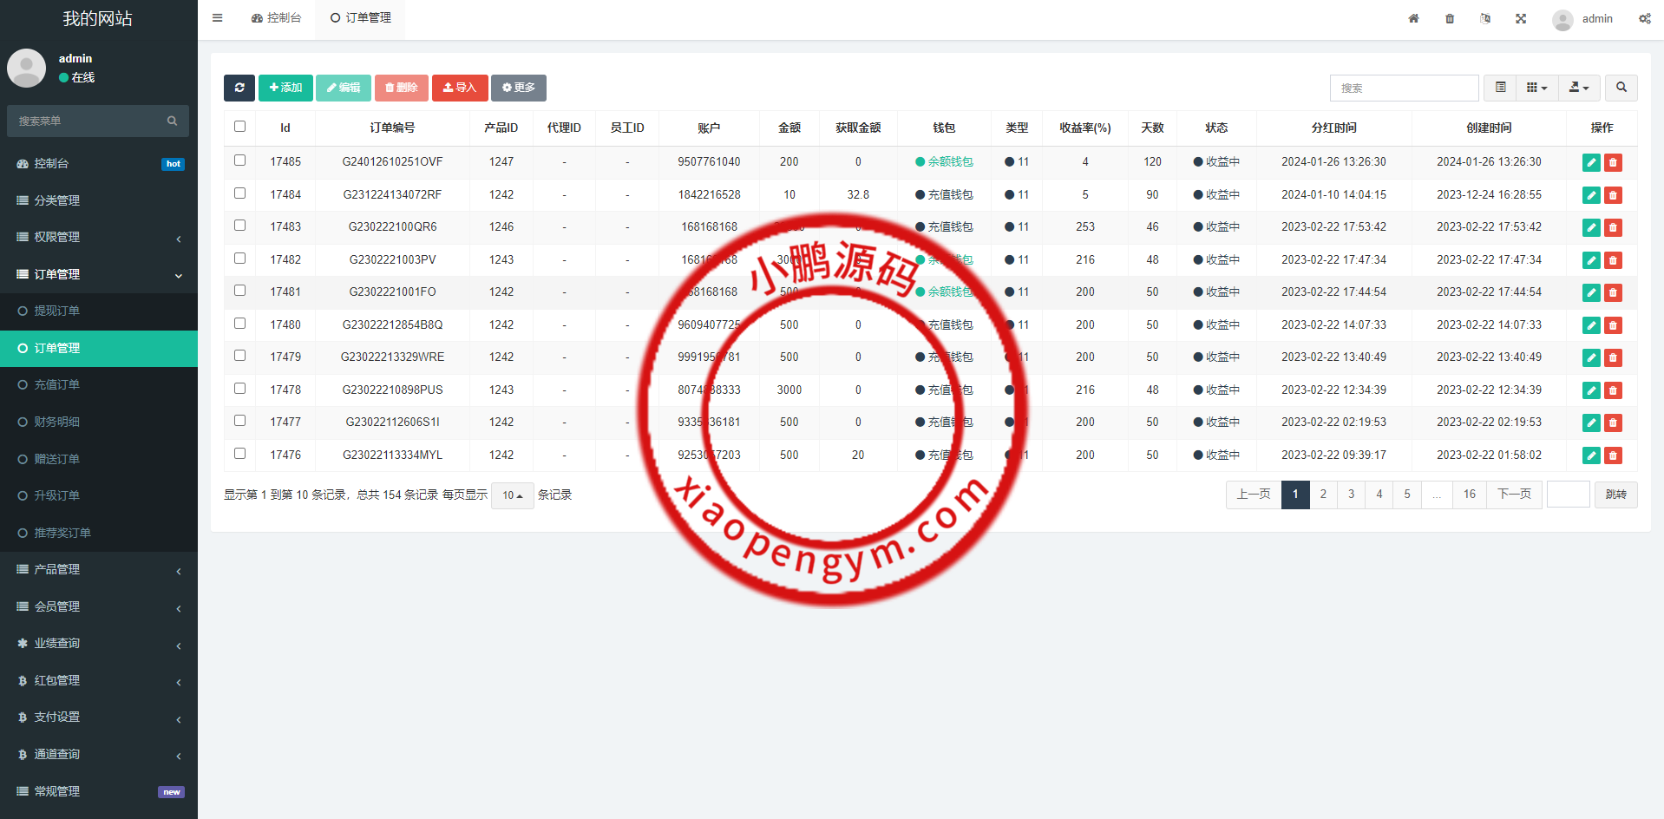Click the refresh icon button in toolbar

(239, 88)
